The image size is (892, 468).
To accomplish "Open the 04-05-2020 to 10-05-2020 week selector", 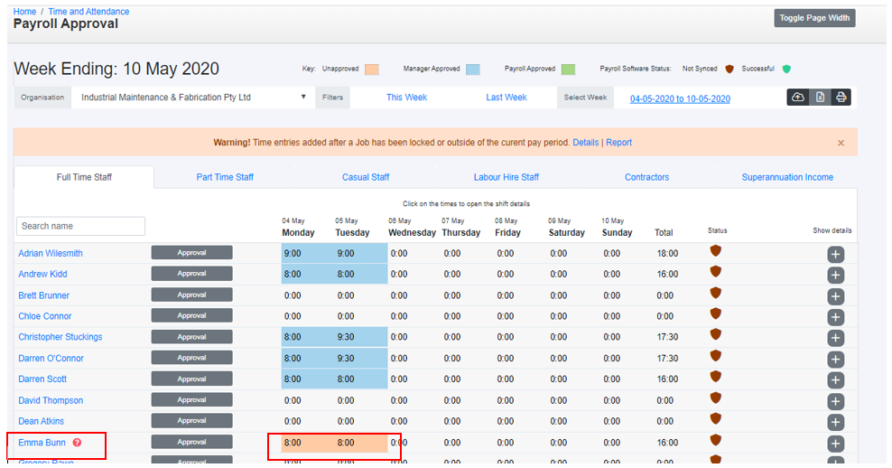I will [680, 98].
